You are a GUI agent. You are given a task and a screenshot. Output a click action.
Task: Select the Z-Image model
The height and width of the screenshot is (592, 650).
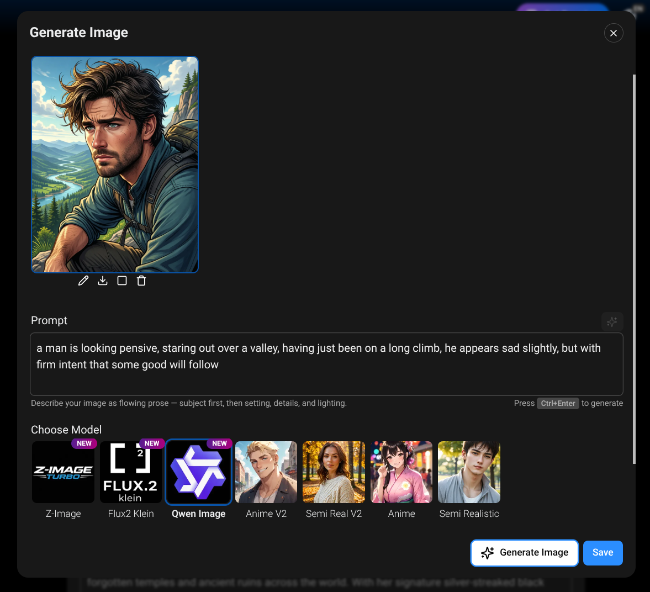coord(64,472)
